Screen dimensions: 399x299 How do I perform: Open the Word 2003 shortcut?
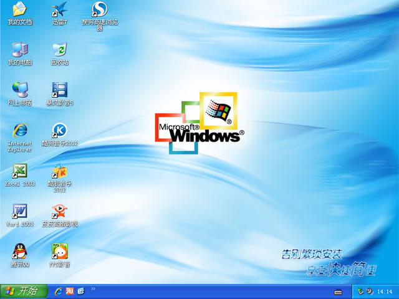pyautogui.click(x=20, y=211)
